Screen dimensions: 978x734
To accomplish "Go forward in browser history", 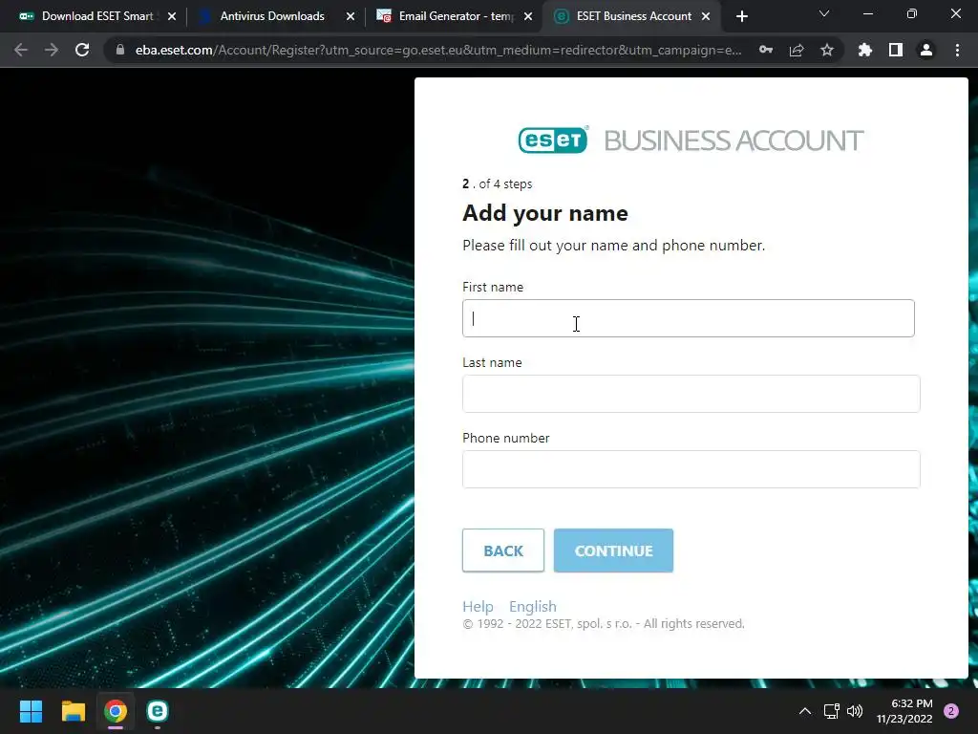I will (x=52, y=50).
